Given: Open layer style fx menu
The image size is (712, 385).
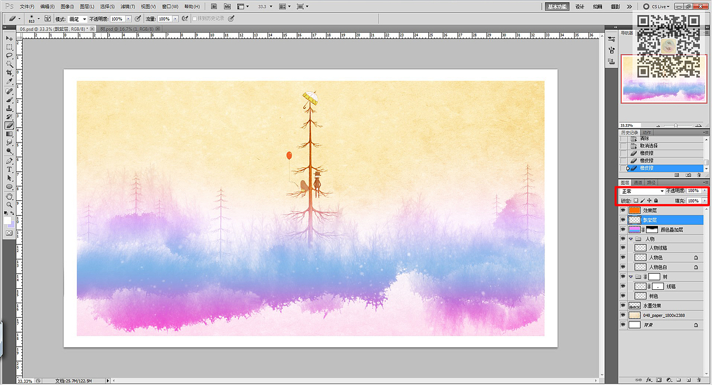Looking at the screenshot, I should pyautogui.click(x=649, y=380).
